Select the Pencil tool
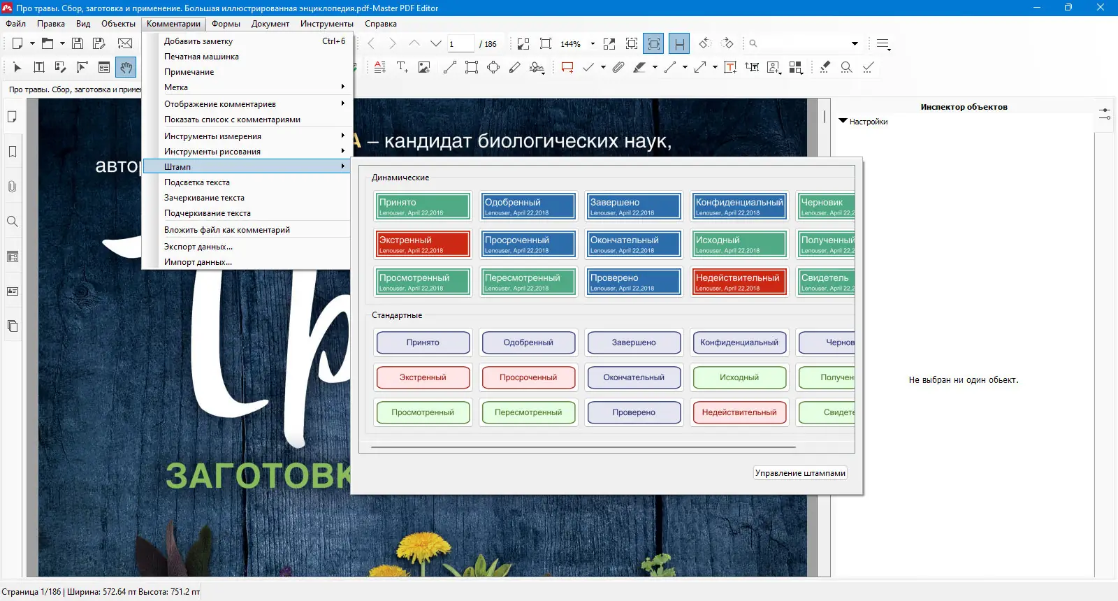The height and width of the screenshot is (601, 1118). tap(515, 67)
